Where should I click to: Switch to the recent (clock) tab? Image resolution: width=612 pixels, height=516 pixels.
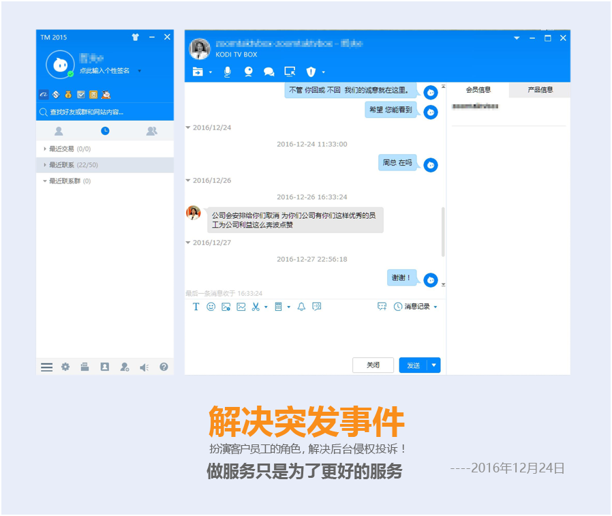coord(105,131)
